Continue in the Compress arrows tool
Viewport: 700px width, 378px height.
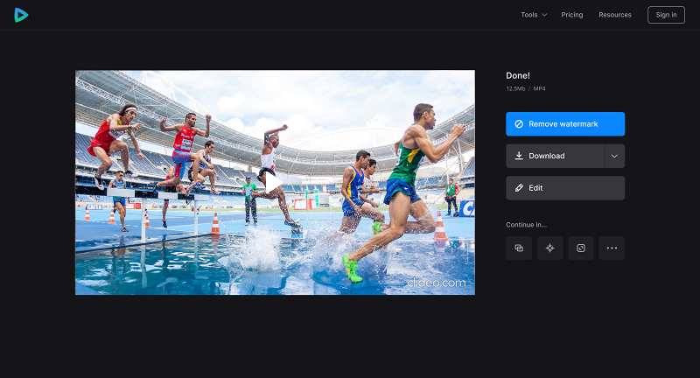pyautogui.click(x=550, y=248)
